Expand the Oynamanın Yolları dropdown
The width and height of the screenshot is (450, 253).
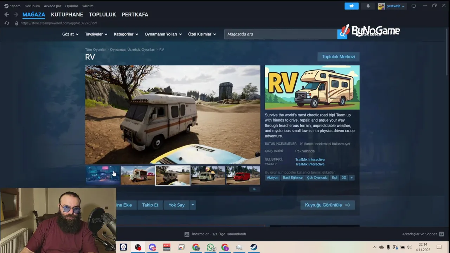pos(163,34)
